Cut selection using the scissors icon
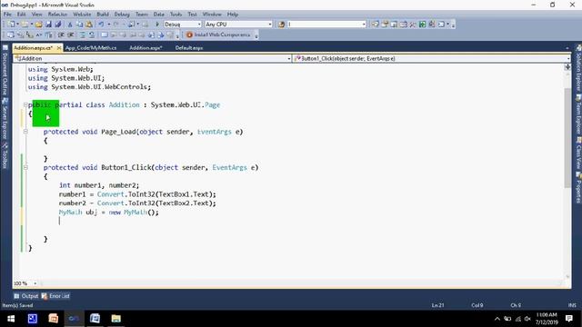Screen dimensions: 582x327 coord(70,25)
